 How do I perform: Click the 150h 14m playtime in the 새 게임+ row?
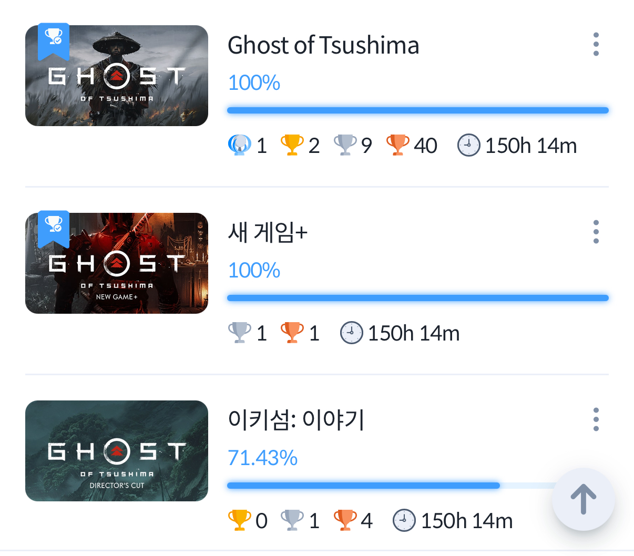[x=414, y=333]
